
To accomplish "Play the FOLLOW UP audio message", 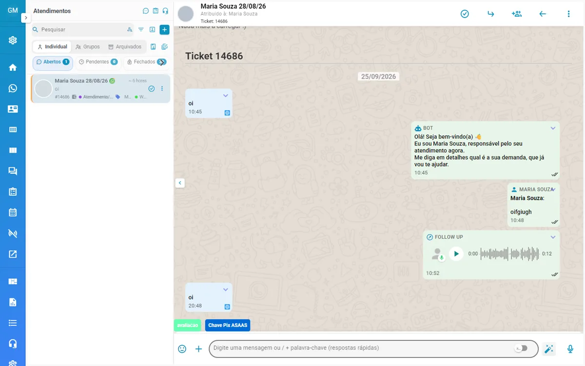I will (456, 254).
